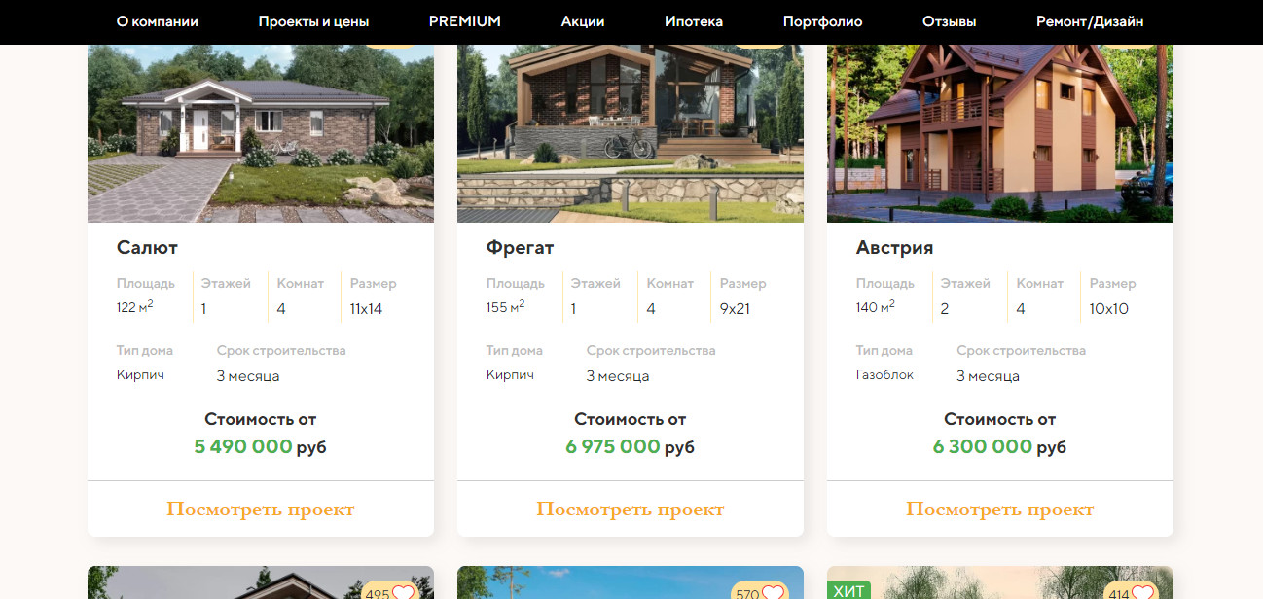
Task: Click Посмотреть проект for Австрия
Action: pos(1000,509)
